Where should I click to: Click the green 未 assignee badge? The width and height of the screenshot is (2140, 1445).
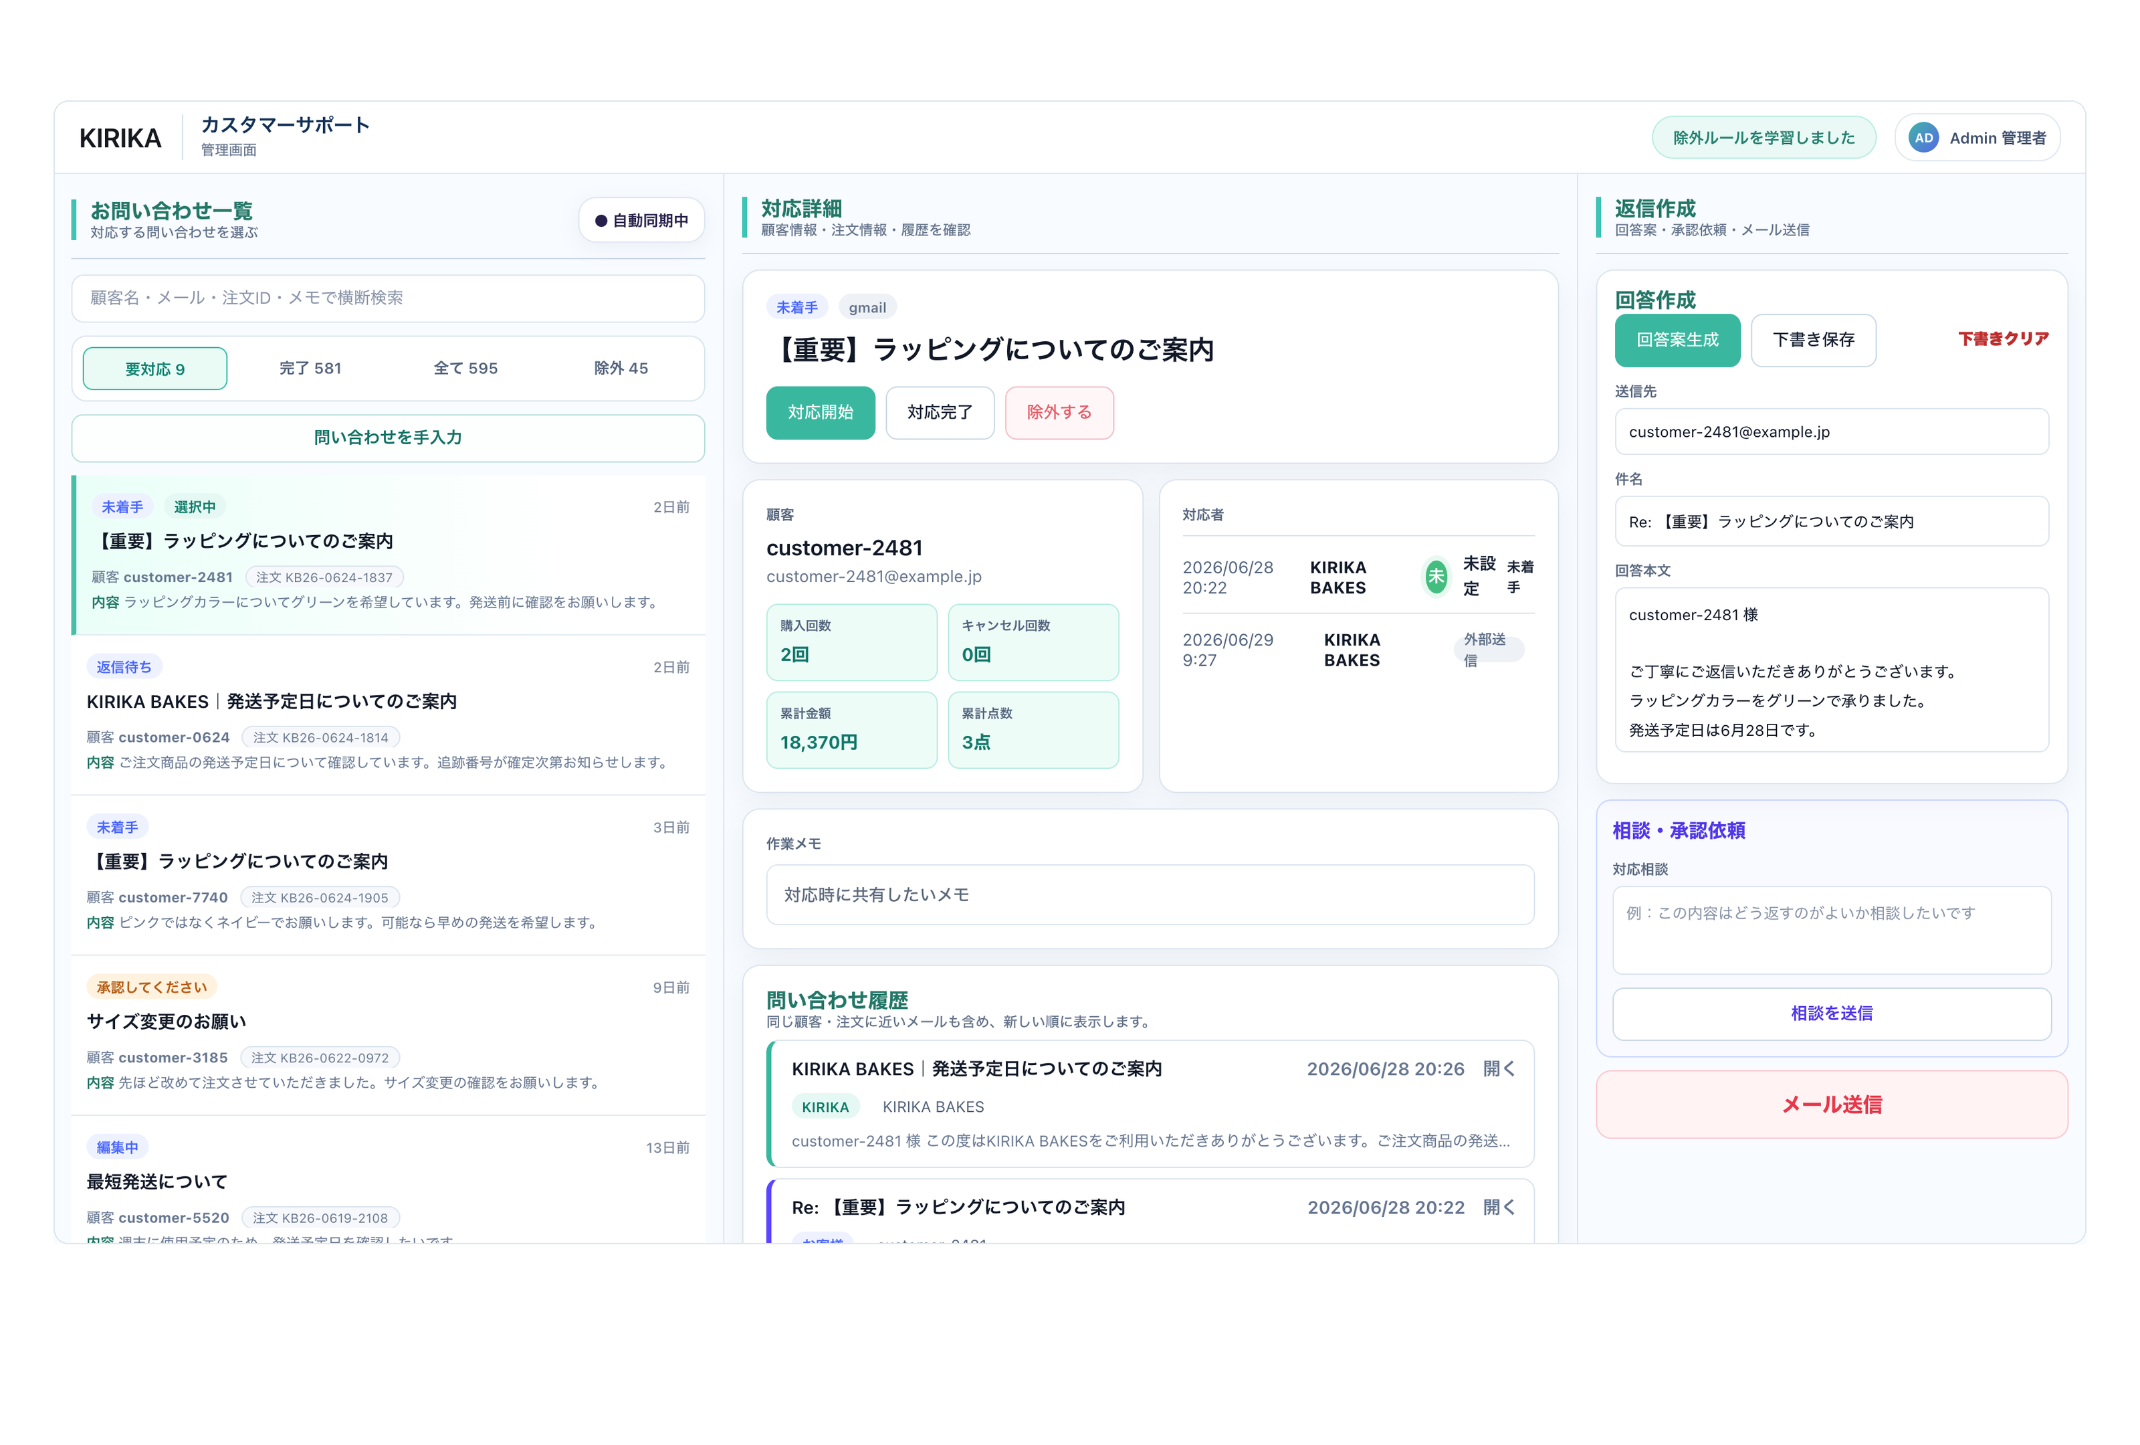pyautogui.click(x=1436, y=577)
